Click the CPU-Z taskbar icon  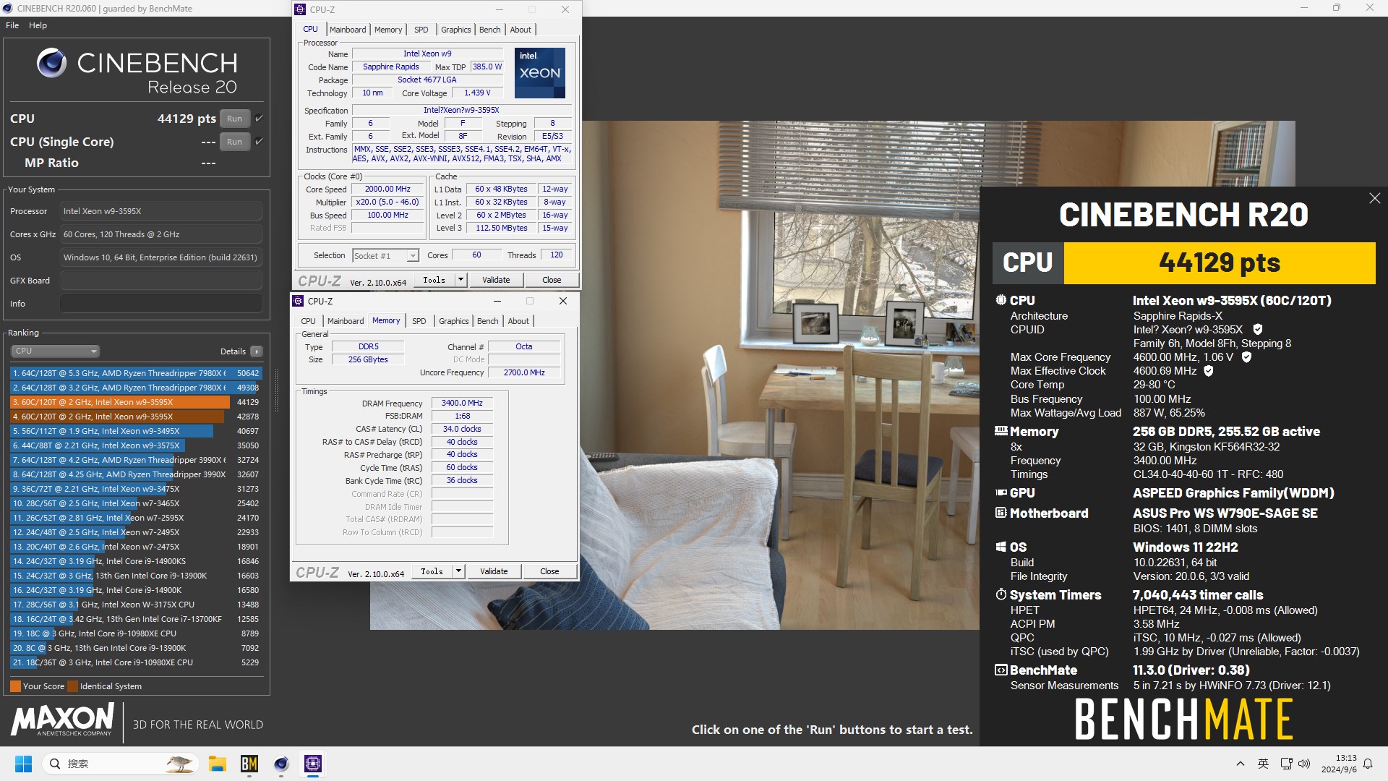click(313, 764)
